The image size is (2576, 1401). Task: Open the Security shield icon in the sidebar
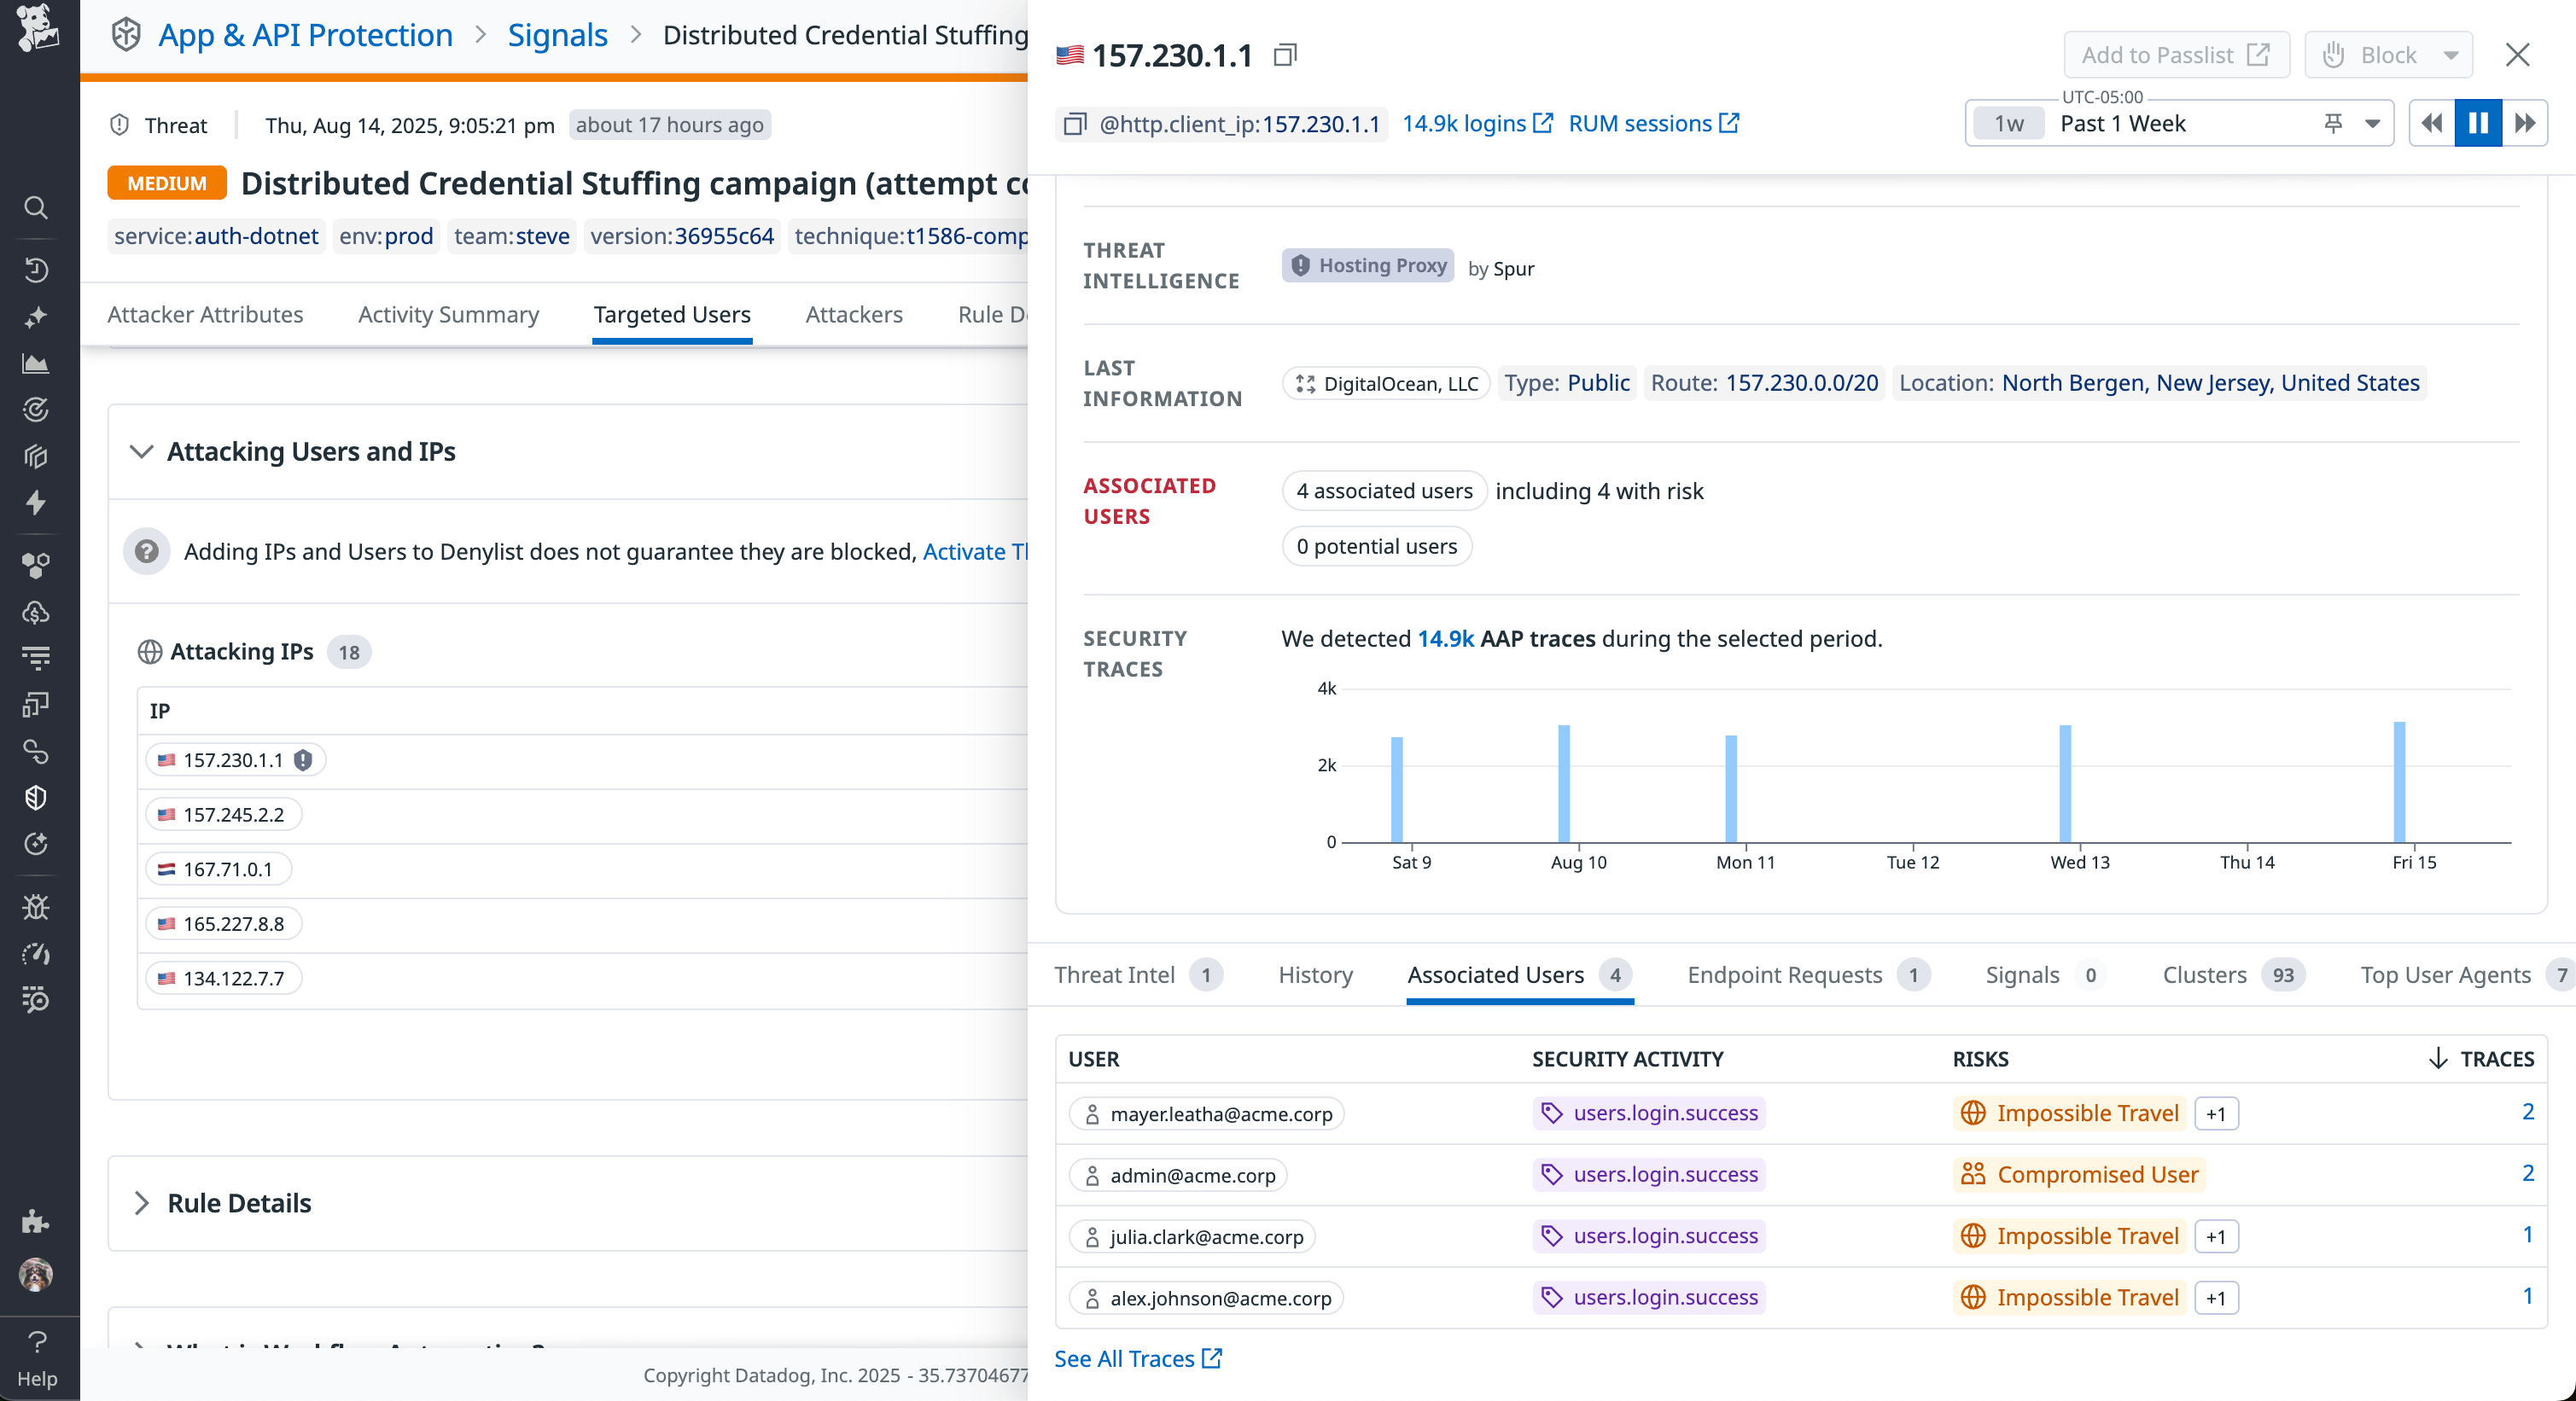click(x=36, y=796)
